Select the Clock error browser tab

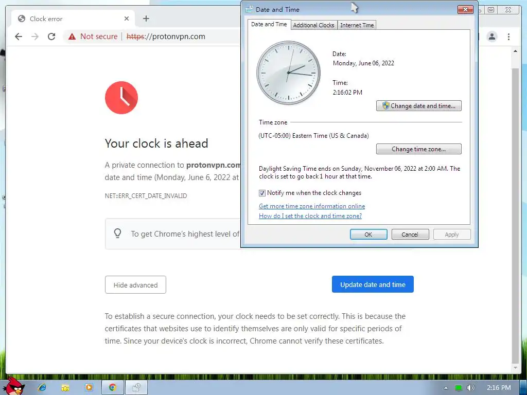73,19
